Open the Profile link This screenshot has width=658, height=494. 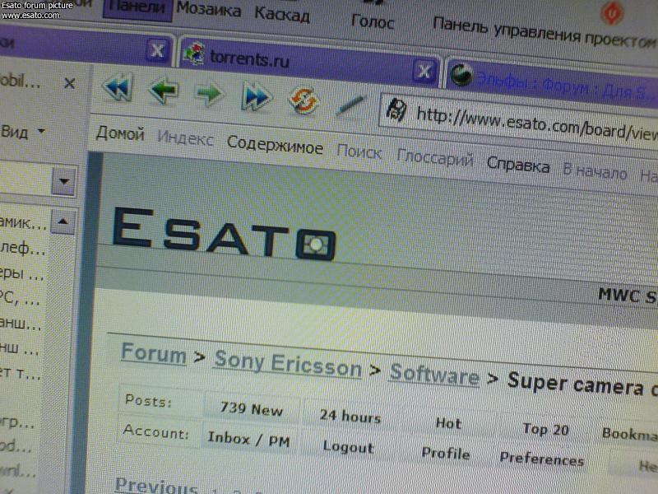pos(446,453)
